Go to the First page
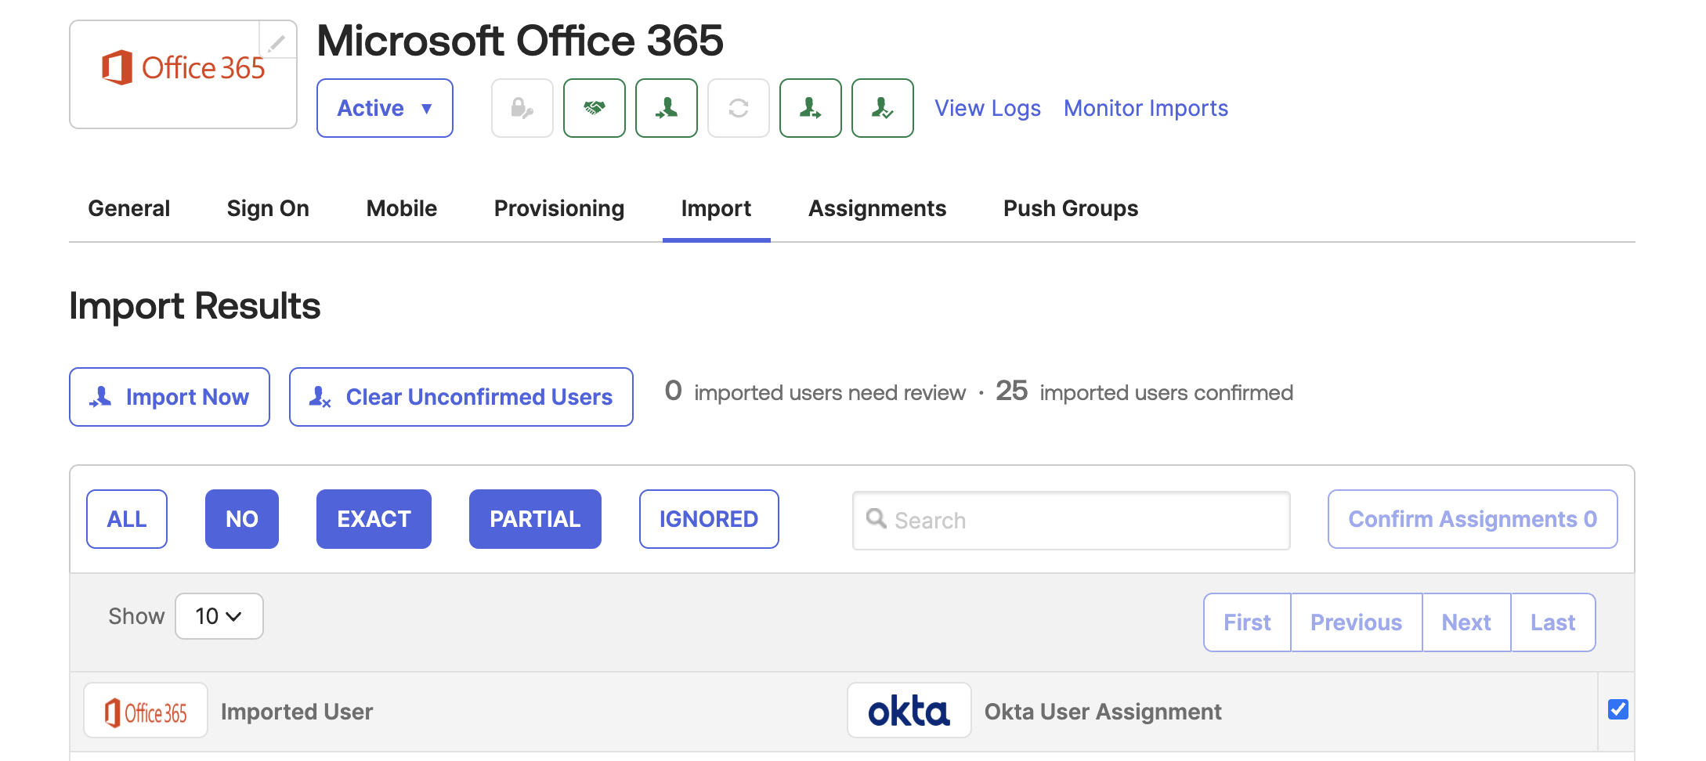This screenshot has height=761, width=1706. tap(1247, 622)
